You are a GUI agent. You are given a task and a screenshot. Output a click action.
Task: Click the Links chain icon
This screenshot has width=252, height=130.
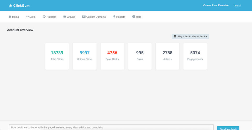click(x=27, y=17)
